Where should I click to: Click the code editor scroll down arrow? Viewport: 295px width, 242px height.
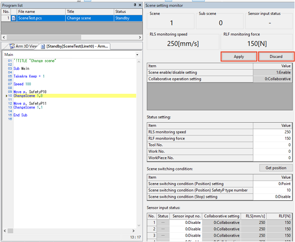(x=139, y=225)
